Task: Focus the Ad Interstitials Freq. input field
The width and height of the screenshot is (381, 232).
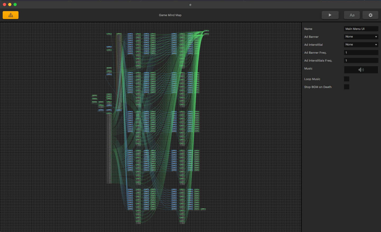Action: [361, 61]
